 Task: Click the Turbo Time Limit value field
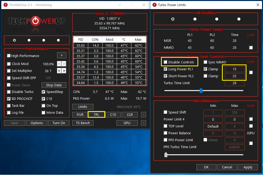(234, 83)
